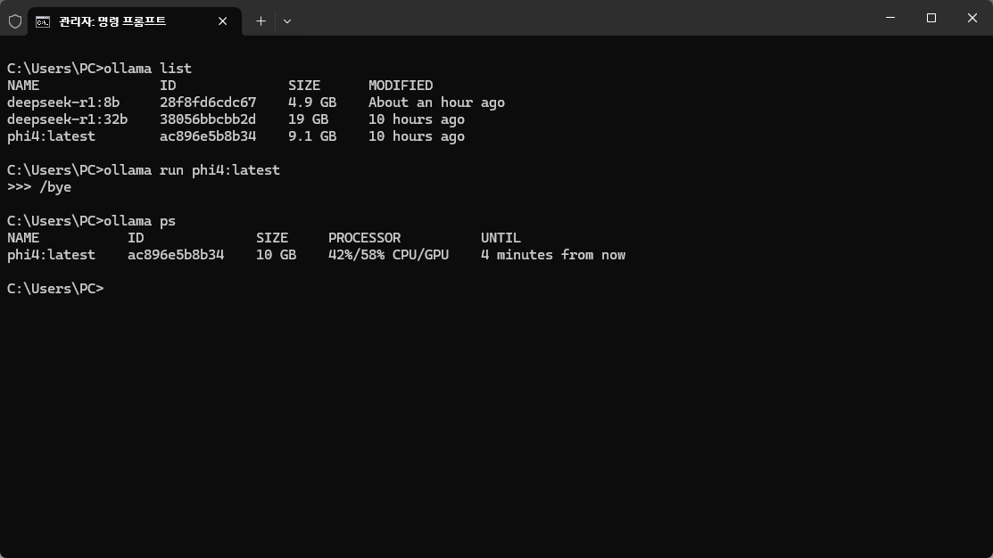Click '4 minutes from now' text
Image resolution: width=993 pixels, height=558 pixels.
tap(553, 255)
